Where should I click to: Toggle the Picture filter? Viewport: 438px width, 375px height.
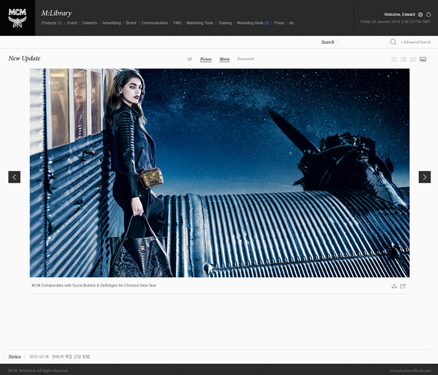pos(205,59)
